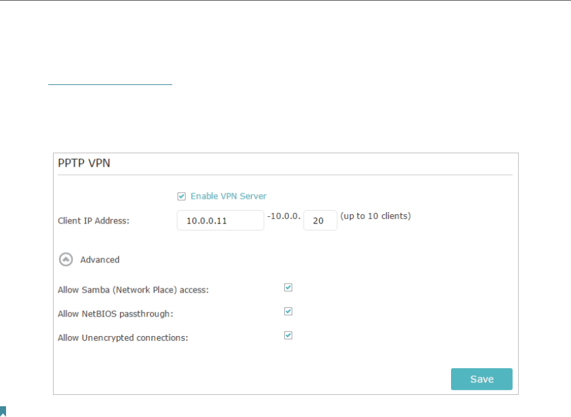Click the Allow Unencrypted connections label
Image resolution: width=571 pixels, height=417 pixels.
[123, 338]
